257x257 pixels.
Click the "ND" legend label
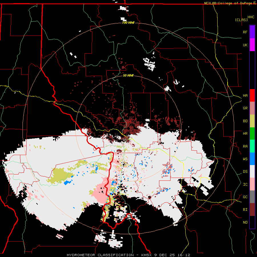[x=245, y=222]
